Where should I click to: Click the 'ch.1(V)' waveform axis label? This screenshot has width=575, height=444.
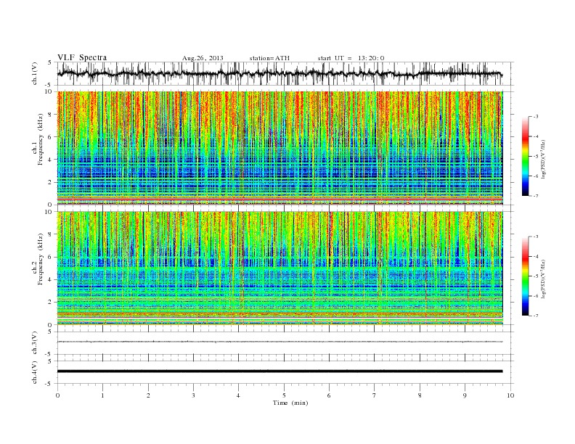(35, 73)
